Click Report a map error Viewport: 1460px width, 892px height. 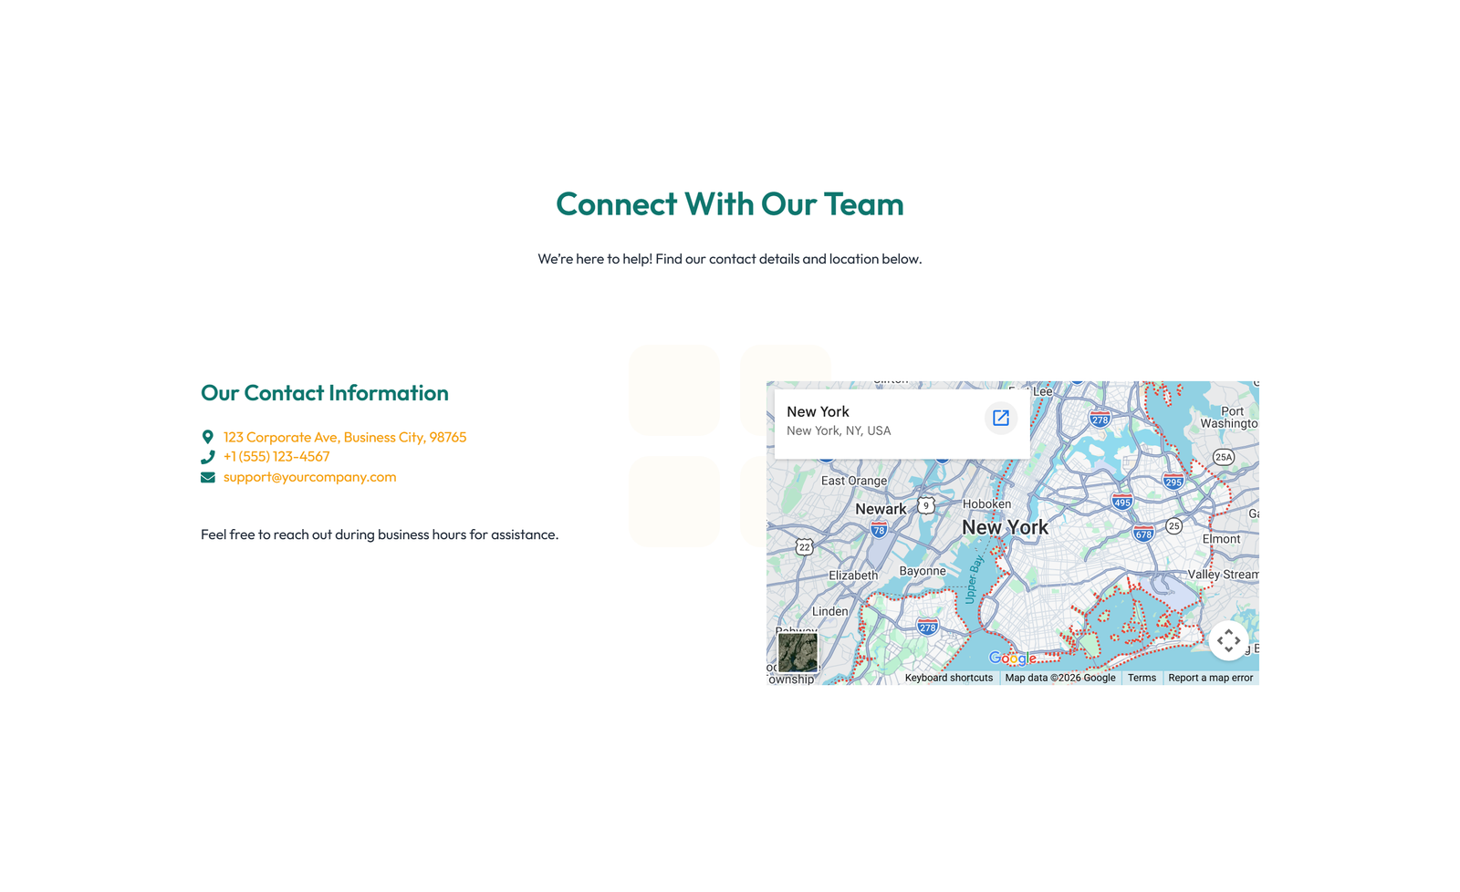1210,678
